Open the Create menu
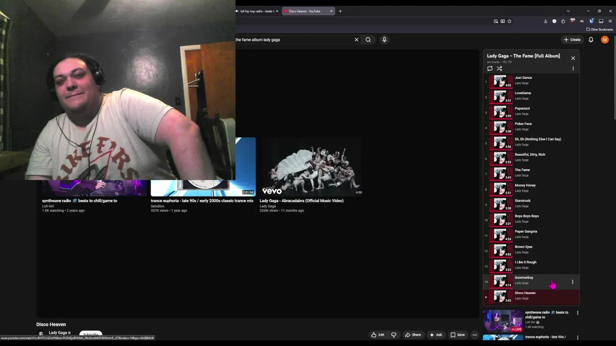 click(572, 40)
